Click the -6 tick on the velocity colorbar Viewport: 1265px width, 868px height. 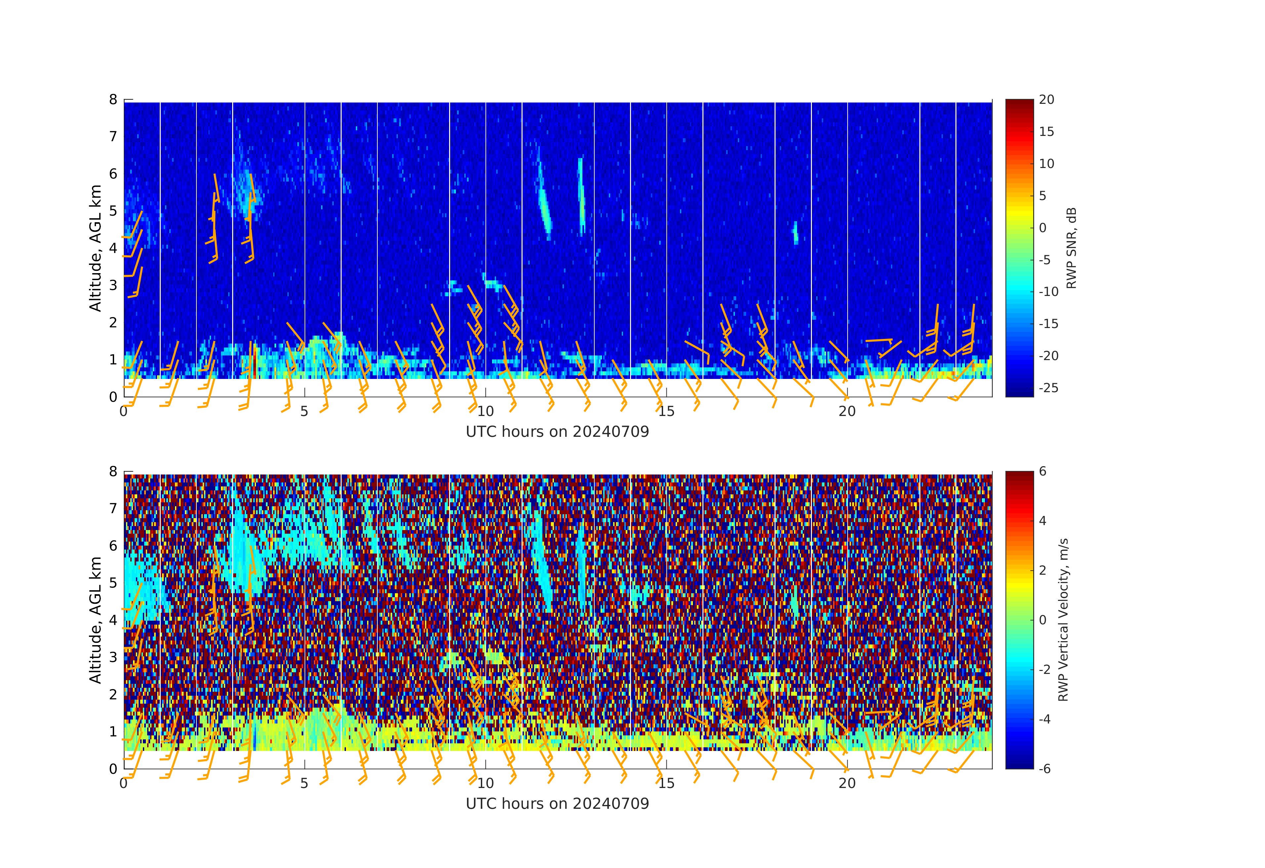[1045, 769]
